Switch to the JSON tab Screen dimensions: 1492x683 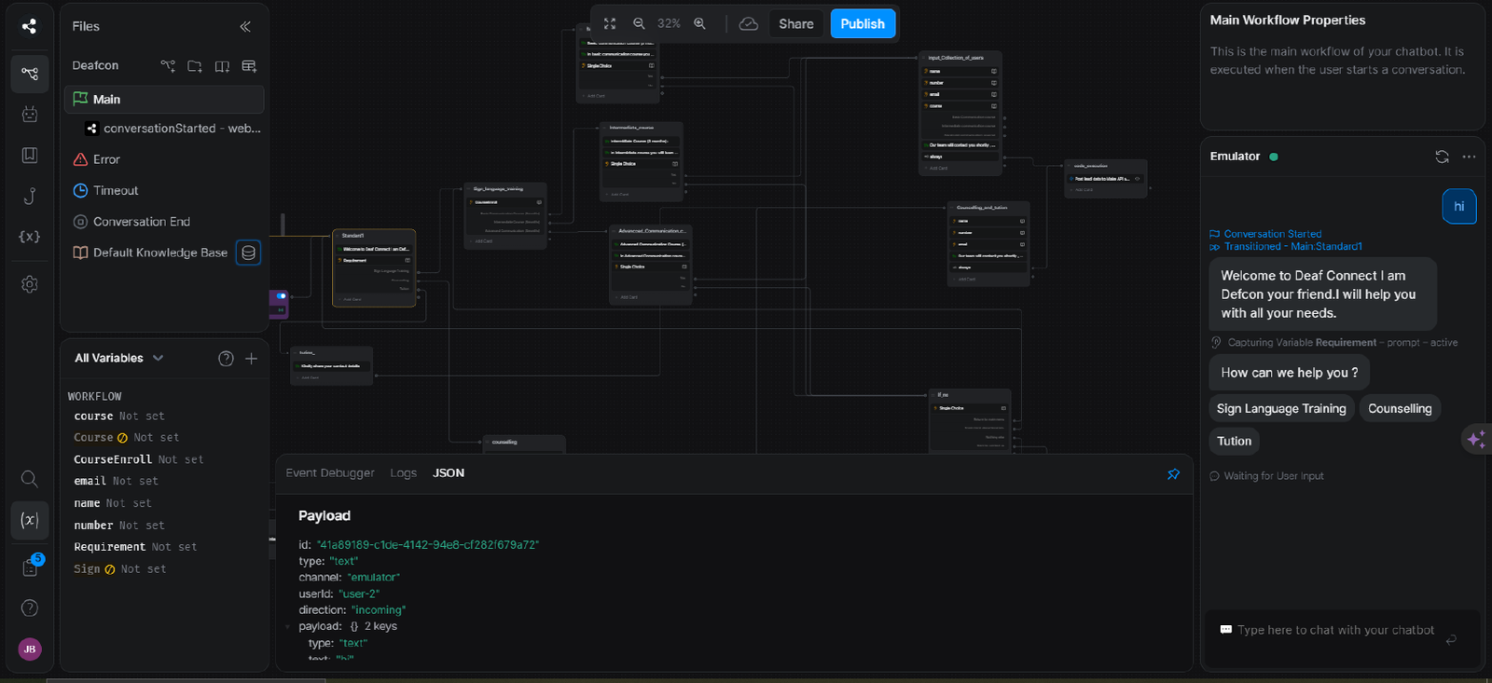click(449, 473)
